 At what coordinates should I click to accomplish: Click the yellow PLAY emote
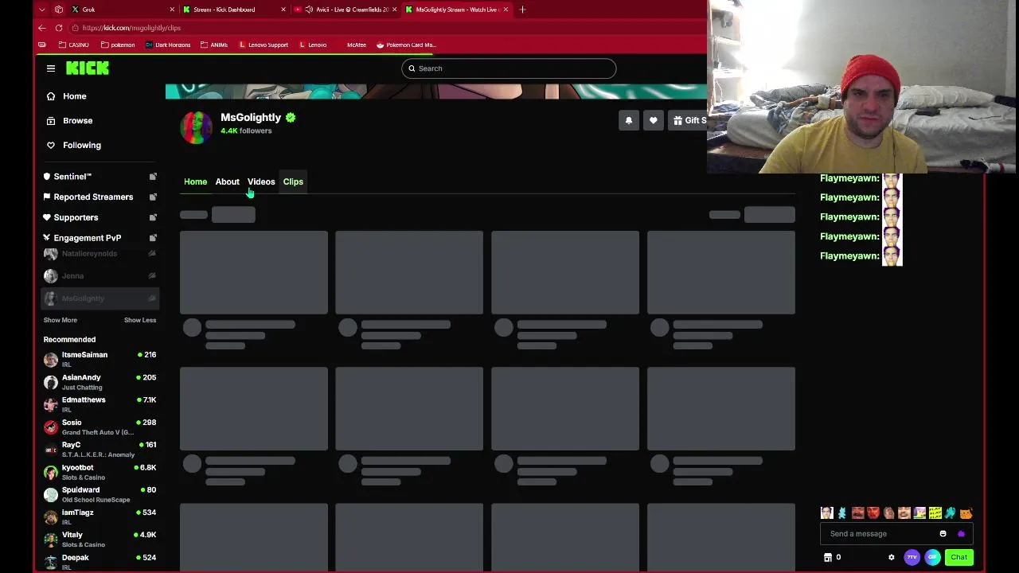[935, 513]
